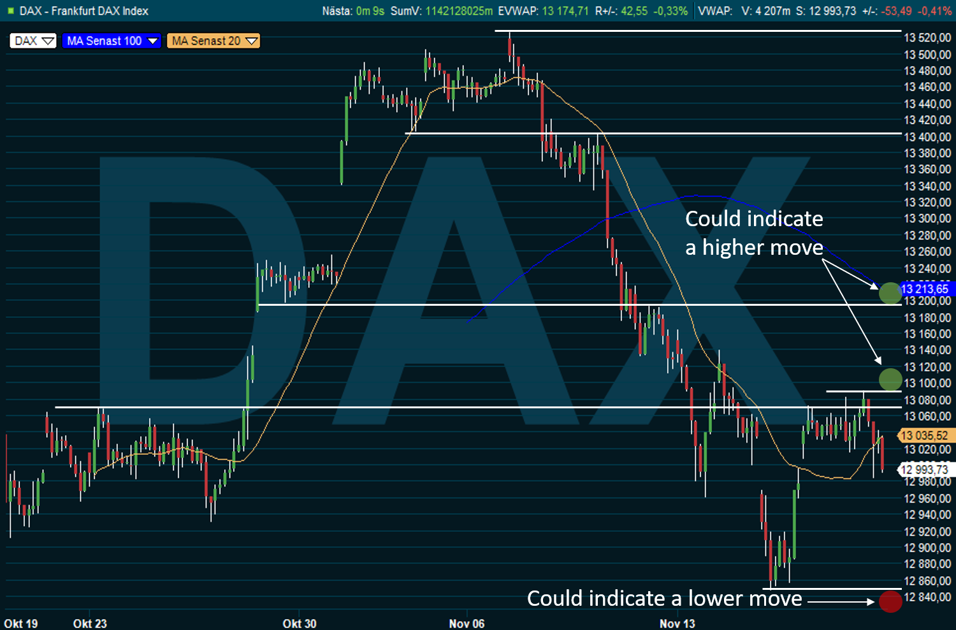The width and height of the screenshot is (956, 630).
Task: Select the Nov 13 date marker
Action: 677,623
